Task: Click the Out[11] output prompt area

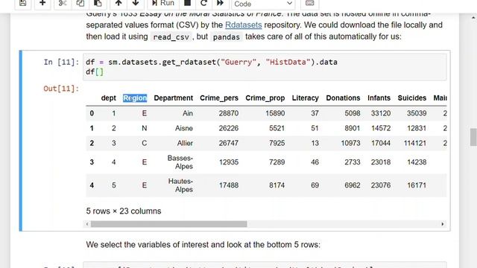Action: coord(61,89)
